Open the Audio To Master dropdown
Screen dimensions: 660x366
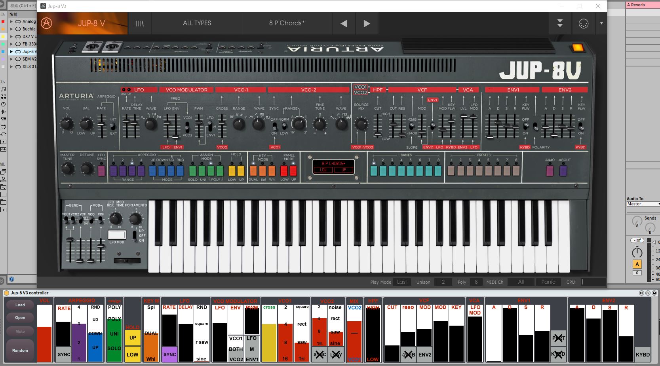pyautogui.click(x=643, y=204)
